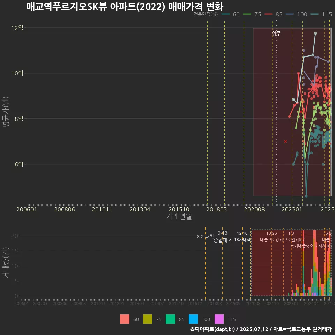Click the 9·13 종합대책 policy annotation

point(223,237)
